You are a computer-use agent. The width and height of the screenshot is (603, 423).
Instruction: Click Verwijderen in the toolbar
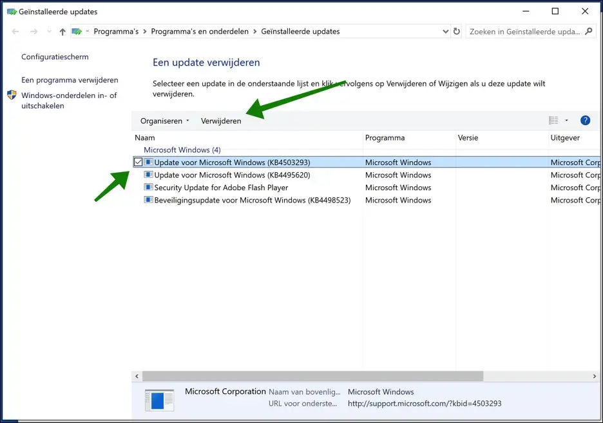point(221,121)
